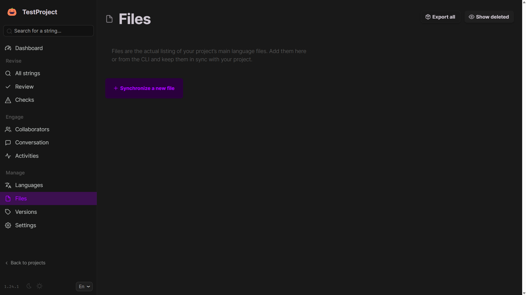Click the All strings magnifier icon

click(x=8, y=74)
